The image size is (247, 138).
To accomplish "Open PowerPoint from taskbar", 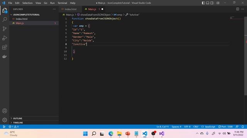I will coord(128,134).
